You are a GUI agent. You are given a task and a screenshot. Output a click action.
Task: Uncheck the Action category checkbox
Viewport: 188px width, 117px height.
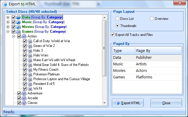pyautogui.click(x=19, y=36)
